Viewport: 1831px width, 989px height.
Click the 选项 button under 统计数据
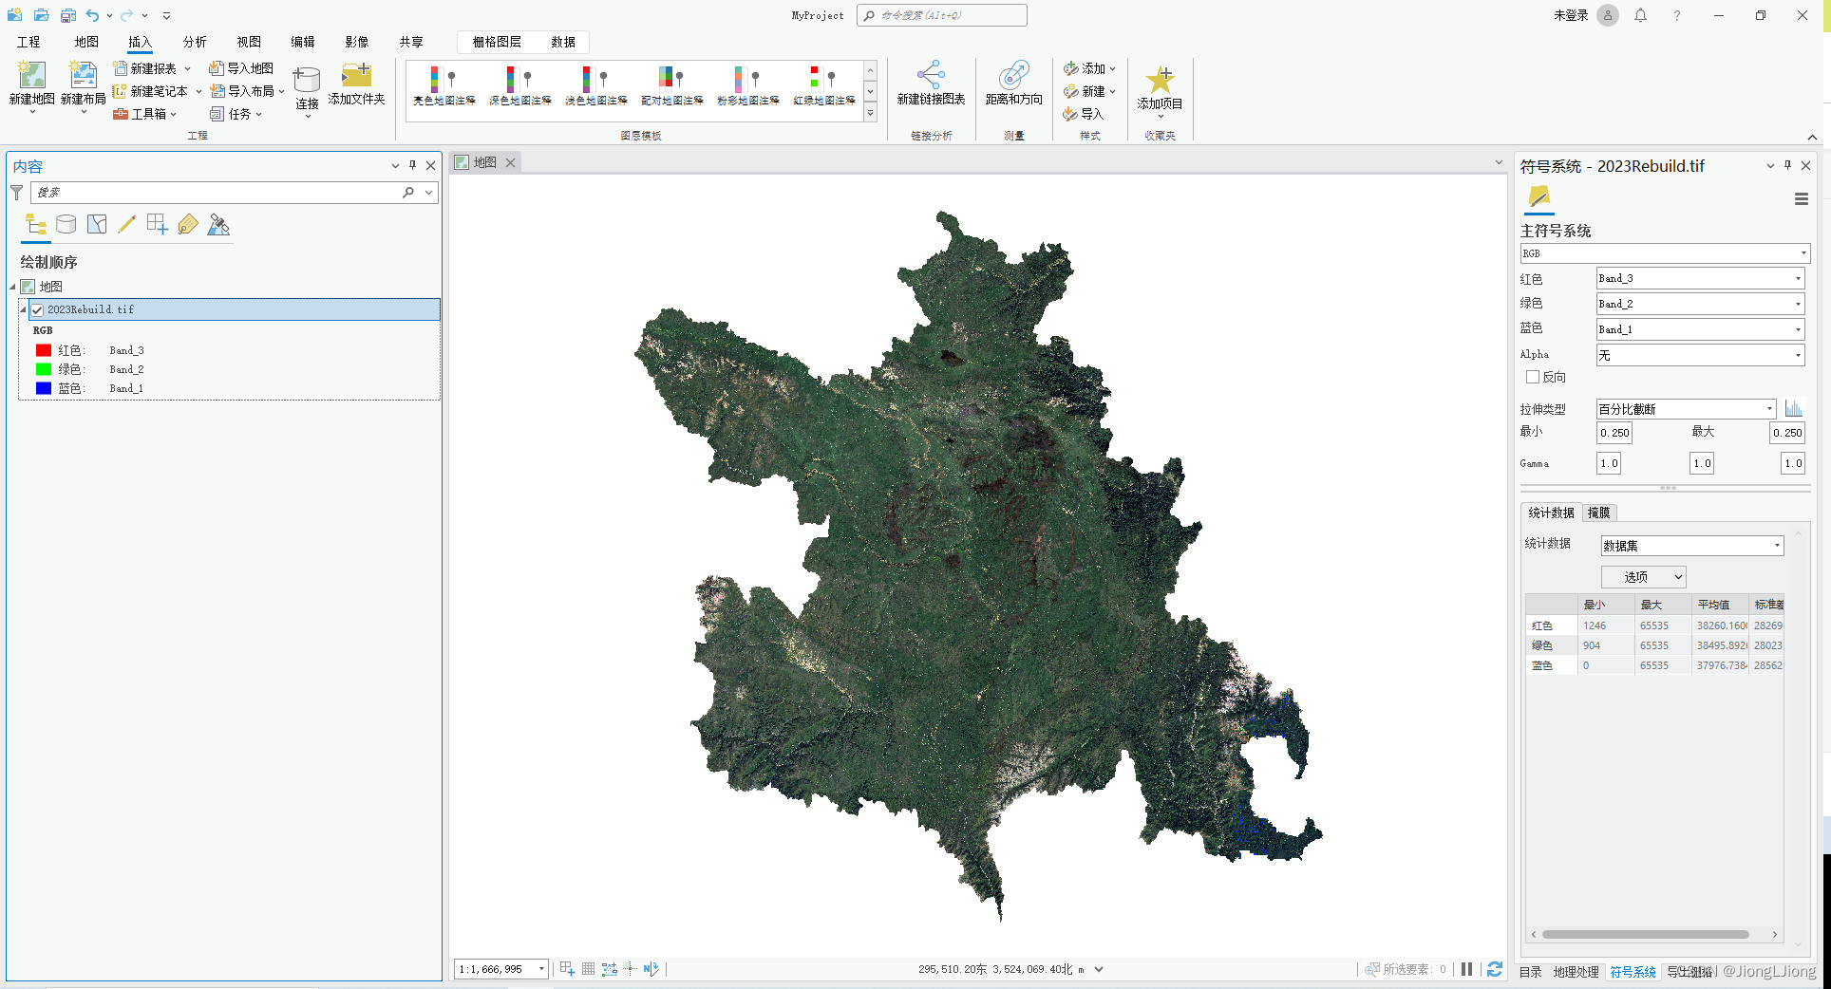(1643, 576)
